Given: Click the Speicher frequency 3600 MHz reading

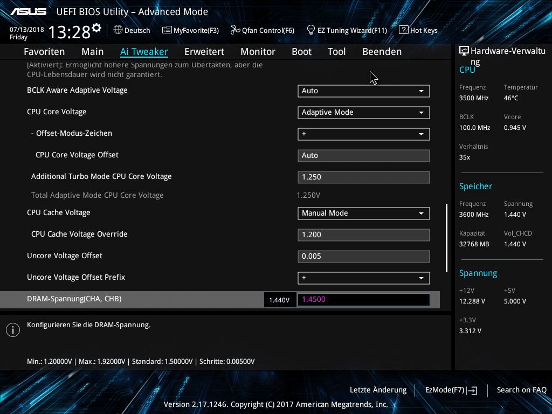Looking at the screenshot, I should (x=473, y=215).
